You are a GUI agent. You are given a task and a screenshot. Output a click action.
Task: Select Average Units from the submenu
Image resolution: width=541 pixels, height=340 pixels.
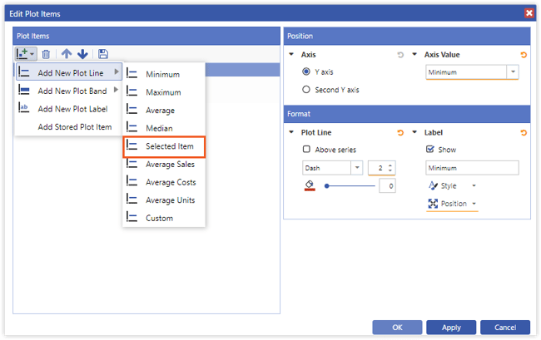[164, 200]
